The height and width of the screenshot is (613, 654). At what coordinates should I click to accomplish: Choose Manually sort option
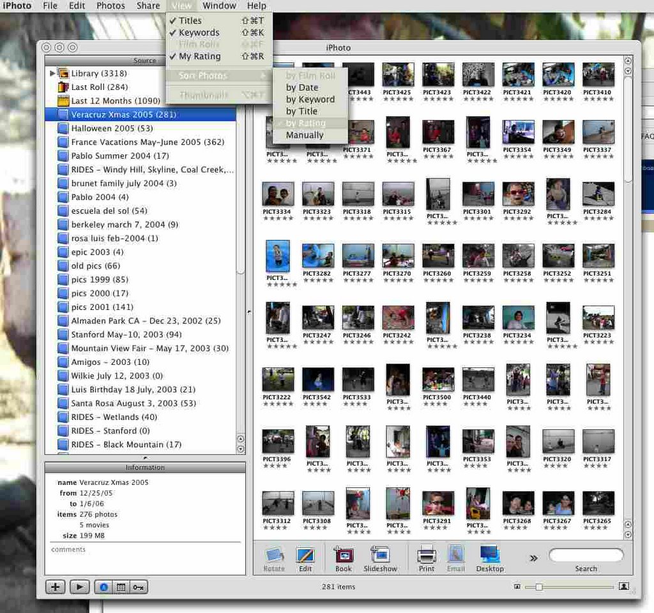[x=310, y=135]
